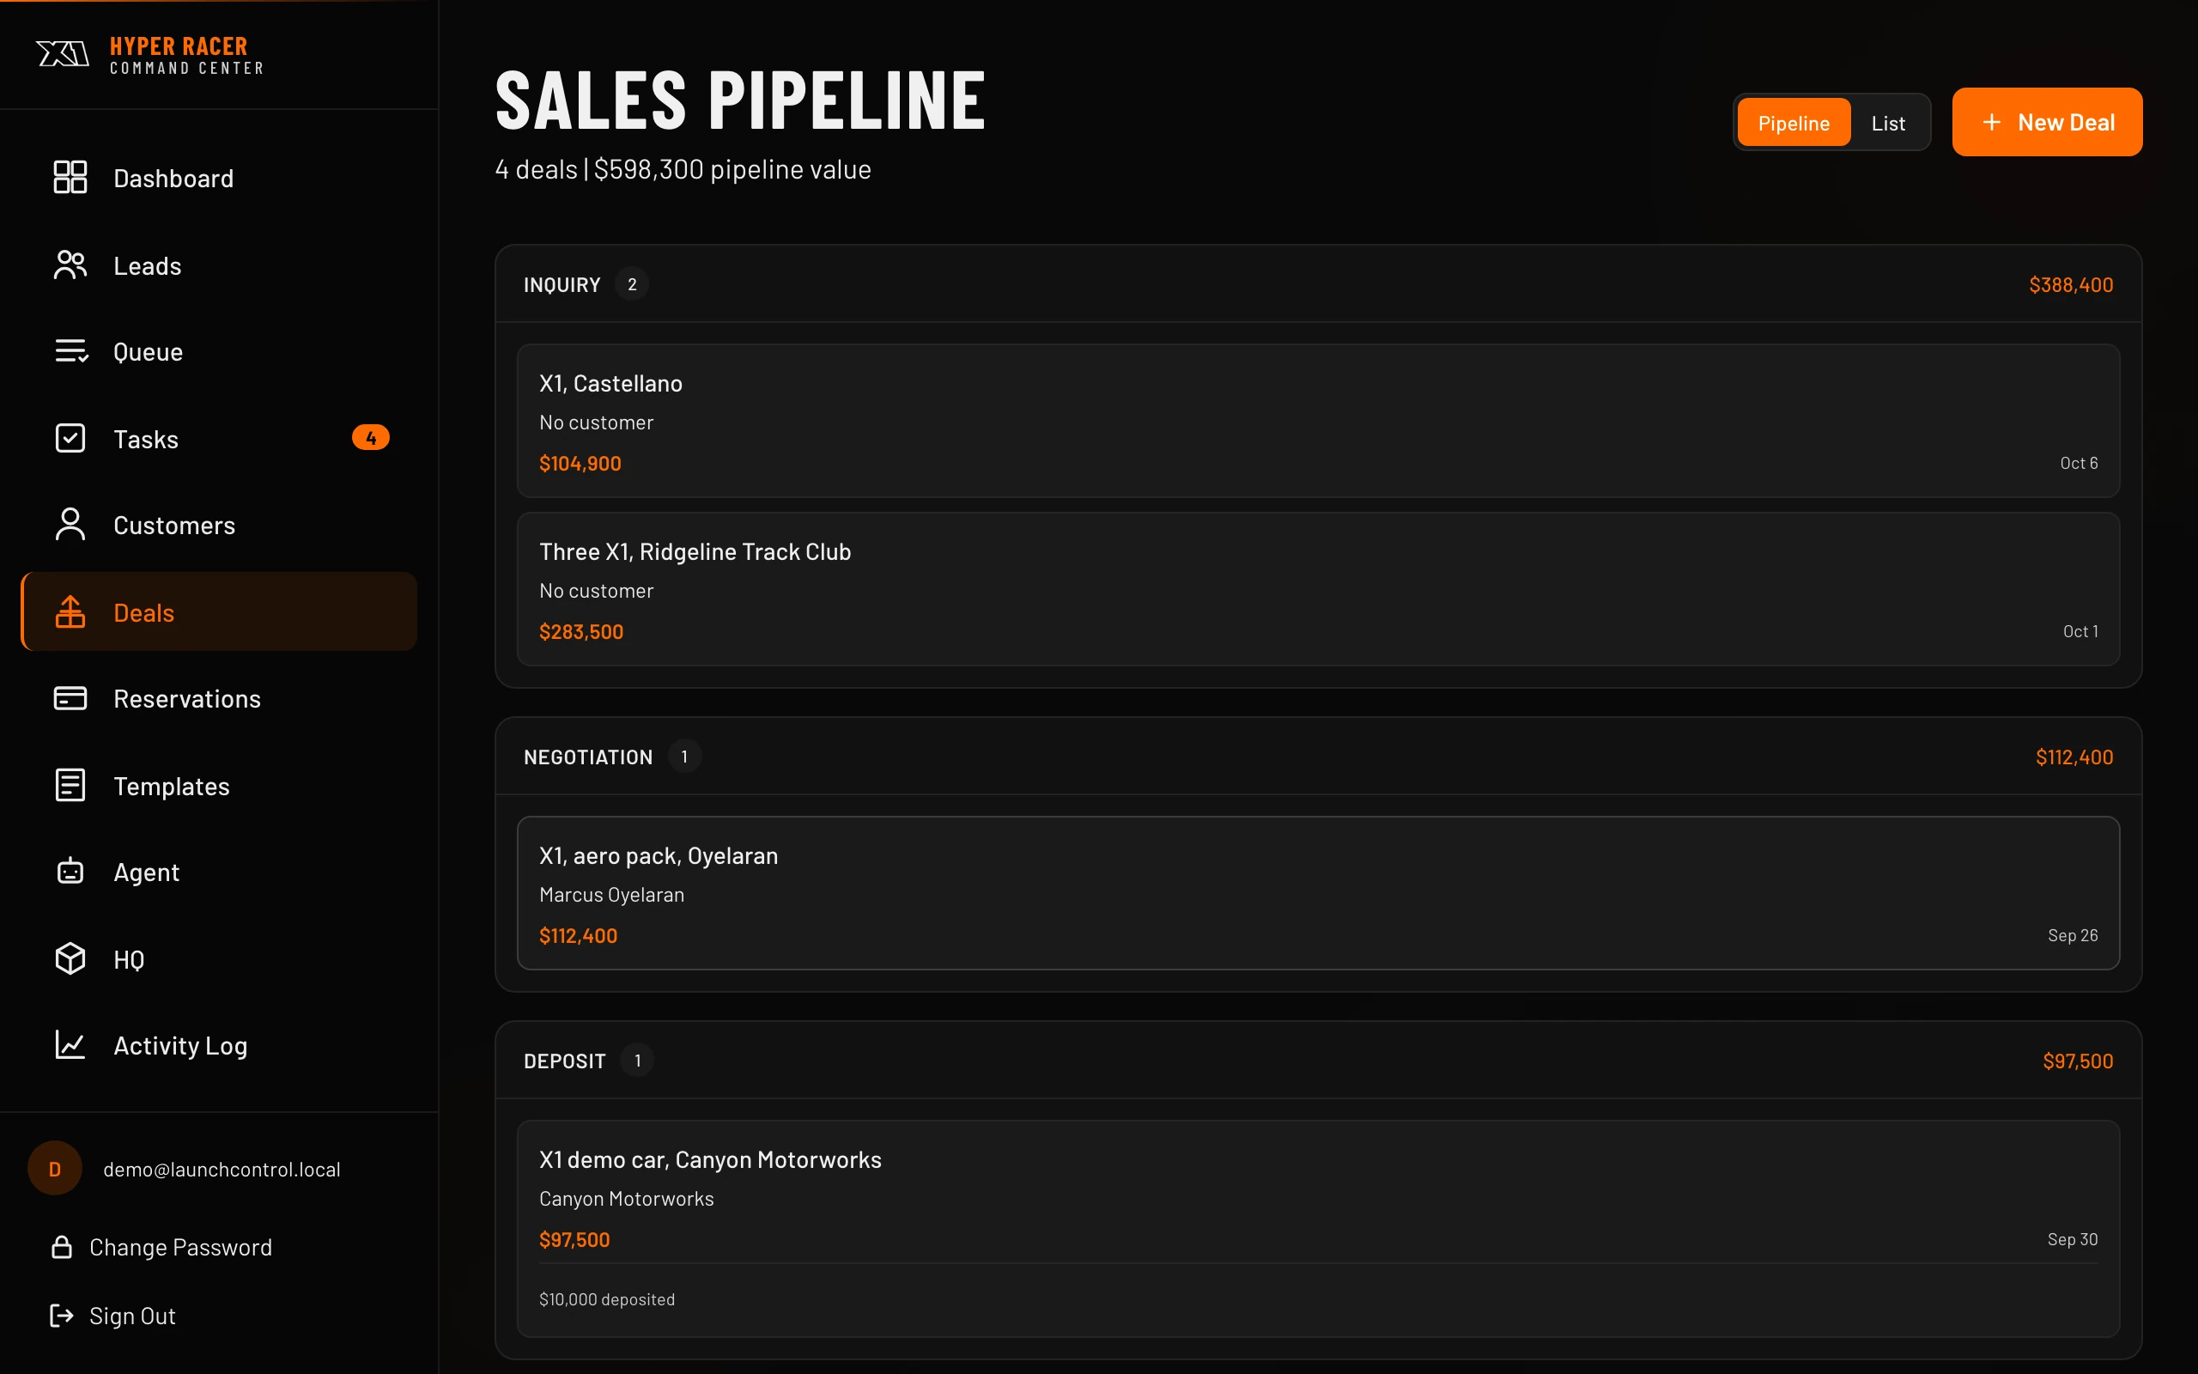Create a New Deal

[2046, 122]
